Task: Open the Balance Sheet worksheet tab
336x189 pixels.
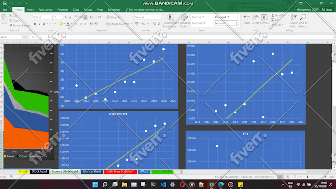Action: point(92,171)
